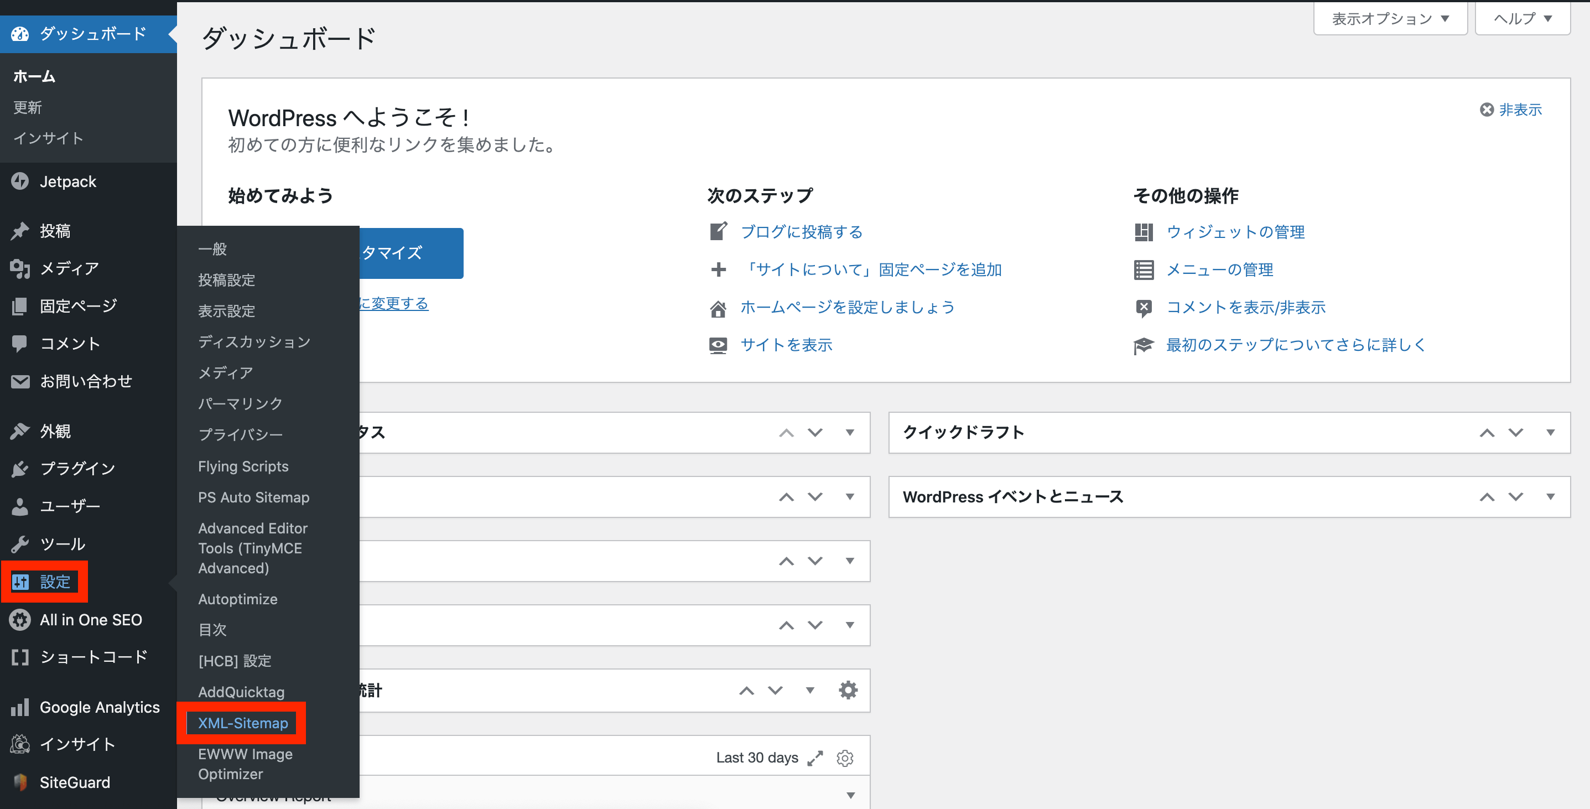
Task: Open Flying Scripts settings
Action: tap(243, 466)
